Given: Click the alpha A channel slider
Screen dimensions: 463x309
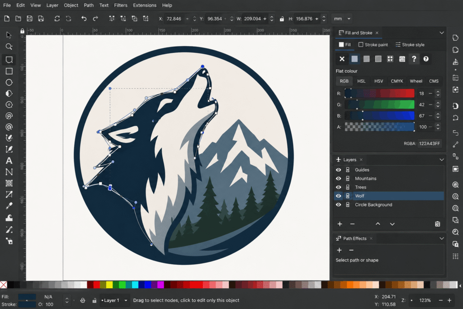Looking at the screenshot, I should (x=379, y=127).
